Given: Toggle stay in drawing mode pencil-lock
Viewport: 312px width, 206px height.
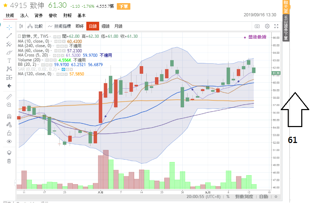Looking at the screenshot, I should [x=9, y=125].
